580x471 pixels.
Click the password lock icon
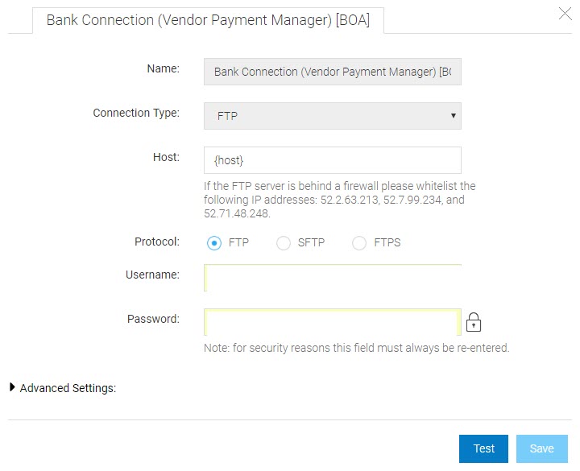click(x=473, y=322)
